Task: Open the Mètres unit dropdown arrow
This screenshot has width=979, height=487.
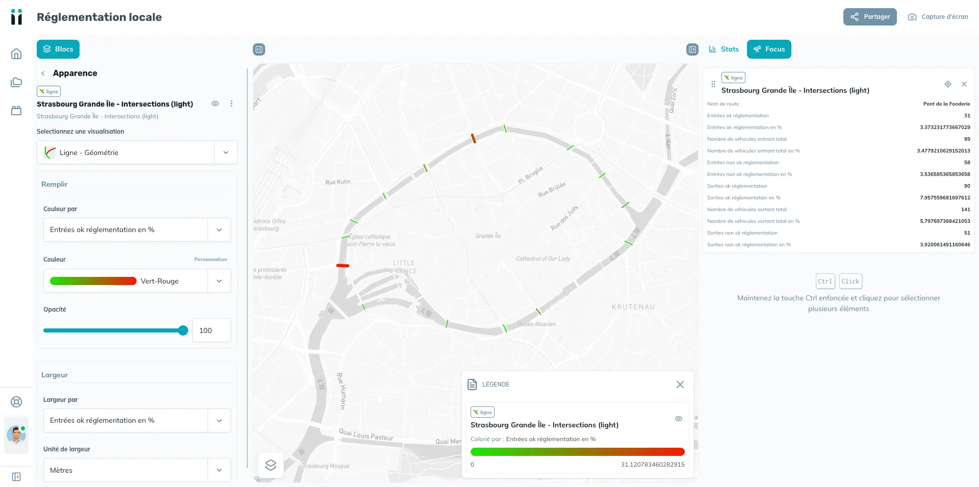Action: click(x=219, y=470)
